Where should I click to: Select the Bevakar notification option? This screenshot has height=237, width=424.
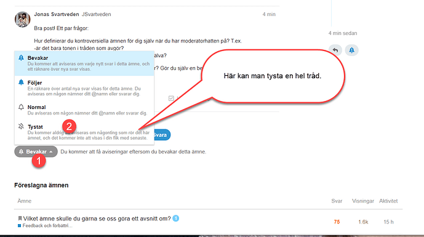click(84, 63)
